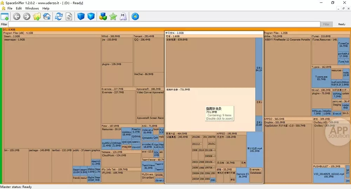
Task: Click the multicolored cubes toolbar icon
Action: click(x=103, y=16)
